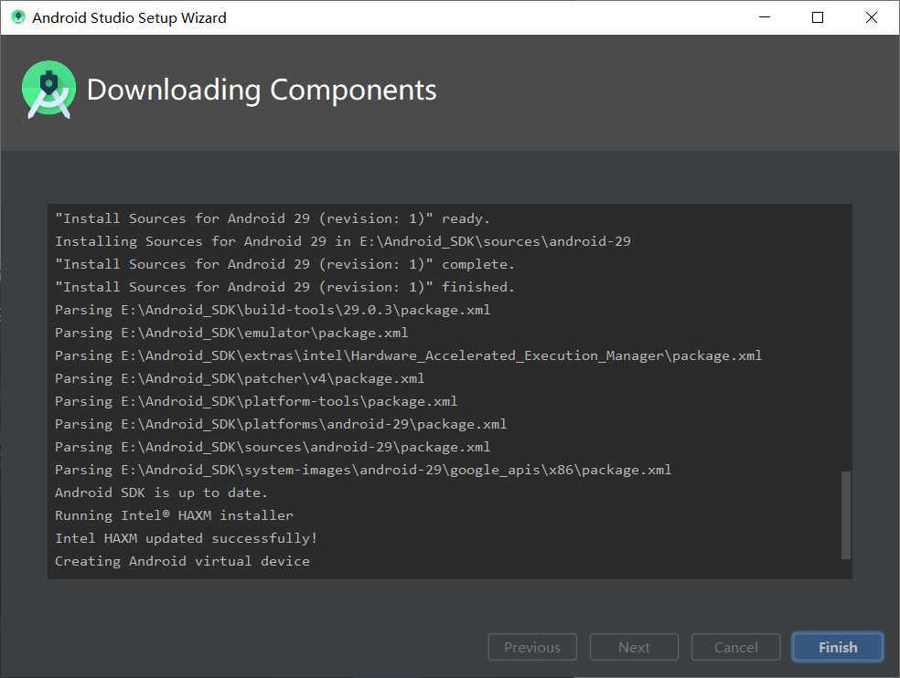The height and width of the screenshot is (678, 900).
Task: Click the line ending in 'finished.'
Action: tap(284, 287)
